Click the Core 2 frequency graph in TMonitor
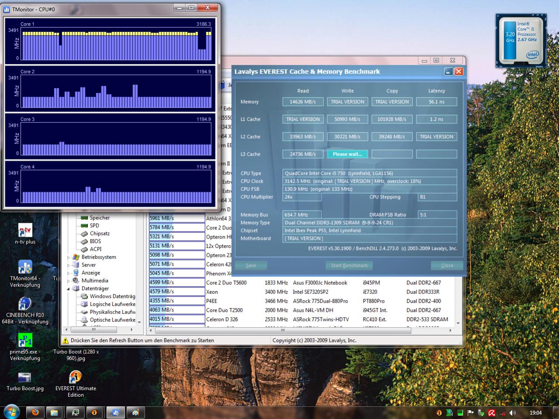Image resolution: width=559 pixels, height=419 pixels. 116,92
